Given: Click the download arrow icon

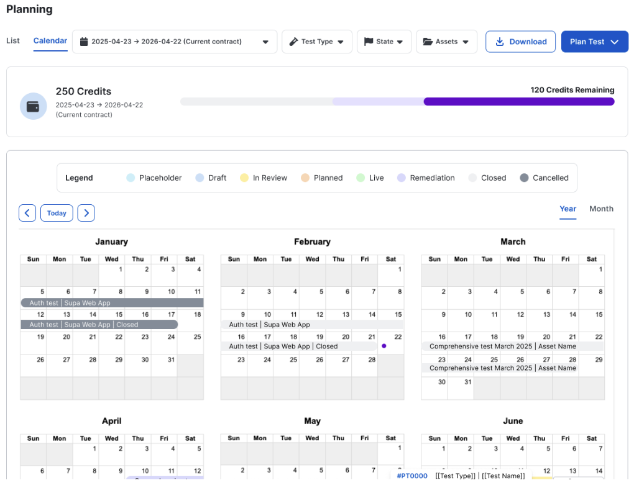Looking at the screenshot, I should 500,42.
